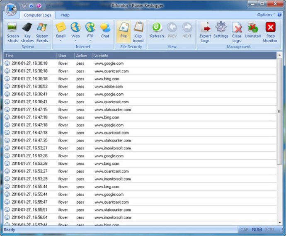Click 16:55:47 www.quantcast.com row
This screenshot has height=236, width=286.
point(140,202)
